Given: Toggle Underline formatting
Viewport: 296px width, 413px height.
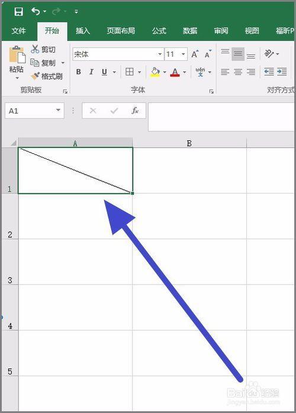Looking at the screenshot, I should pyautogui.click(x=104, y=72).
